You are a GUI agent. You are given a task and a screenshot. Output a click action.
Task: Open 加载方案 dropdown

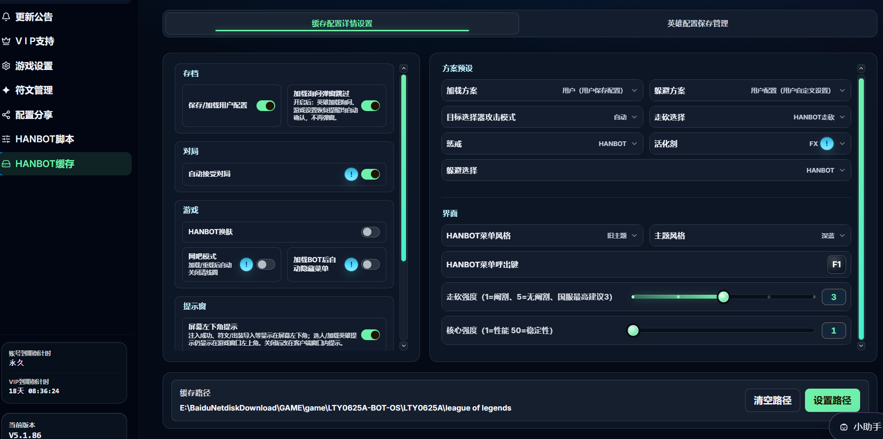(x=542, y=91)
